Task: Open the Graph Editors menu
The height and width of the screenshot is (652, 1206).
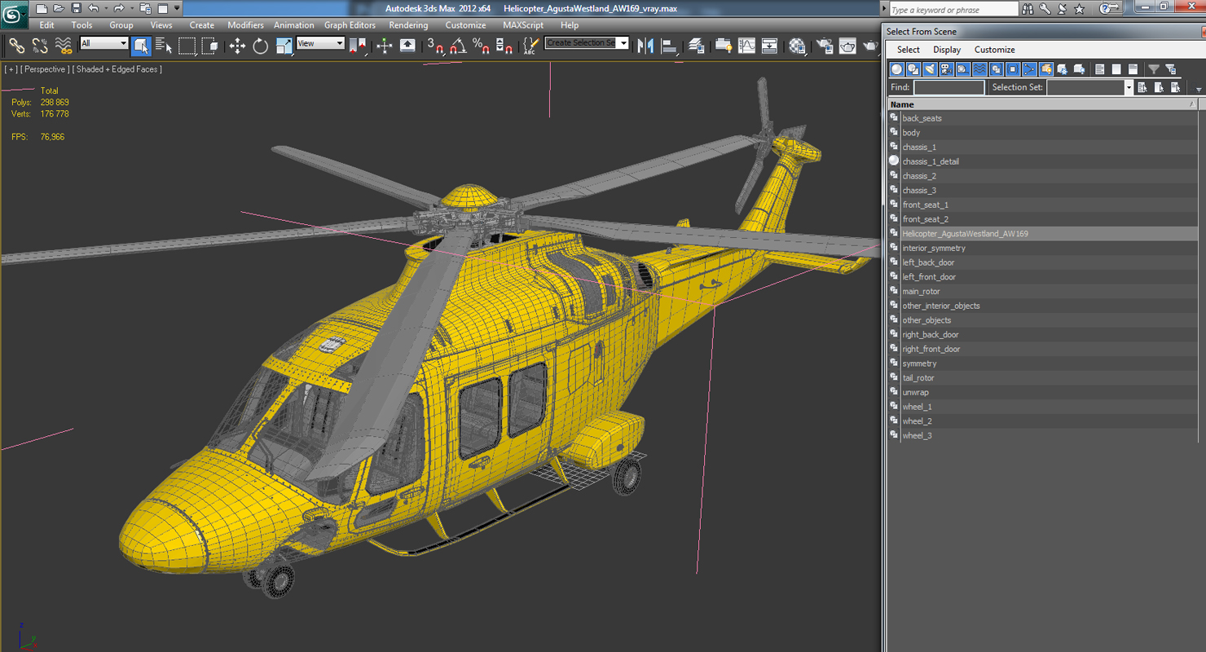Action: (x=350, y=25)
